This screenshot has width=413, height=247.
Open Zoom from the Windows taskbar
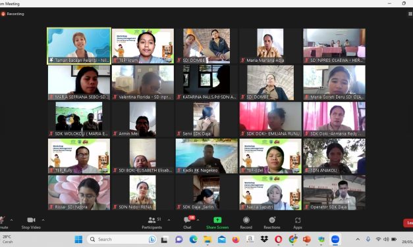[x=335, y=239]
